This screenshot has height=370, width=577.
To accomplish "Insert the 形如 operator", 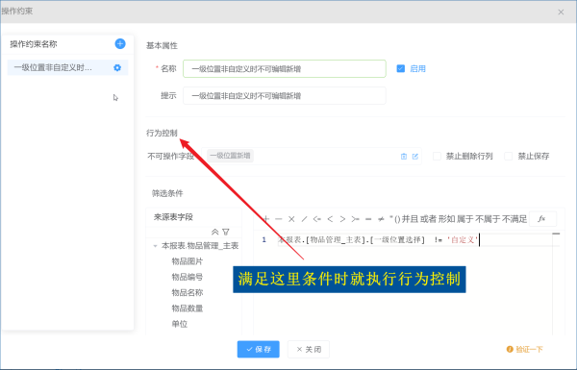I will [x=447, y=219].
